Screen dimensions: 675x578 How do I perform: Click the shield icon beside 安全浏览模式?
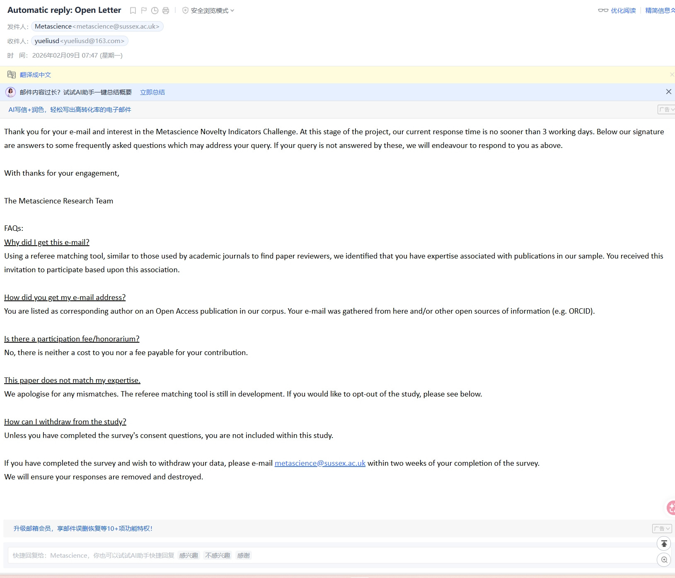[185, 11]
